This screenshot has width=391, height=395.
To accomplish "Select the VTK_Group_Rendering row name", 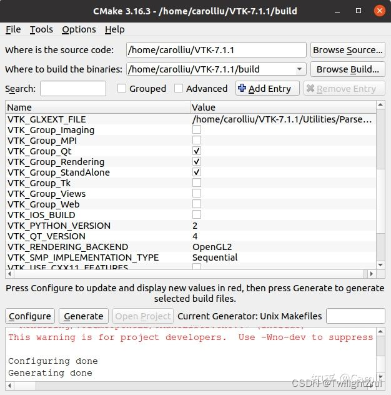I will point(56,162).
